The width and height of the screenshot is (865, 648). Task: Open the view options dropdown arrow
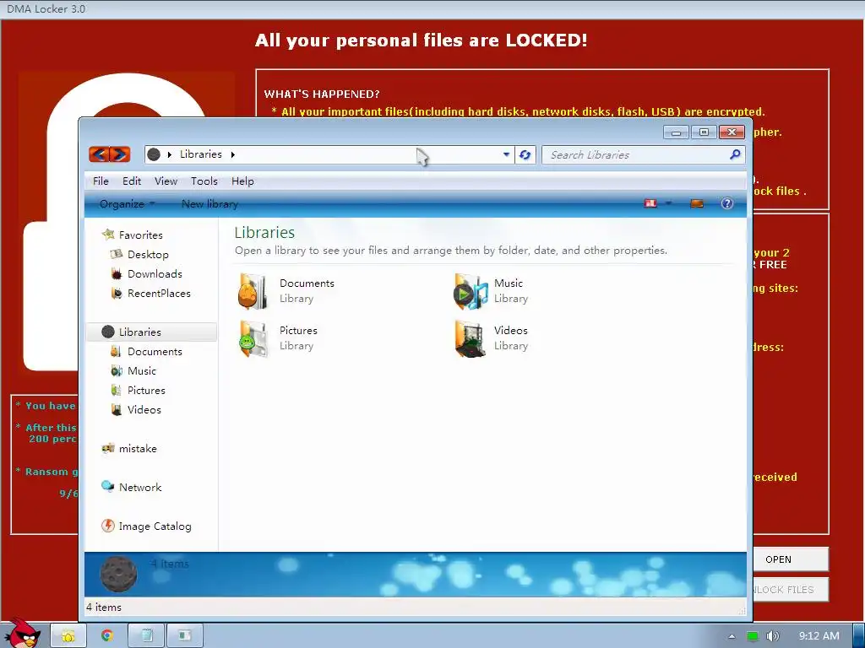(x=669, y=203)
